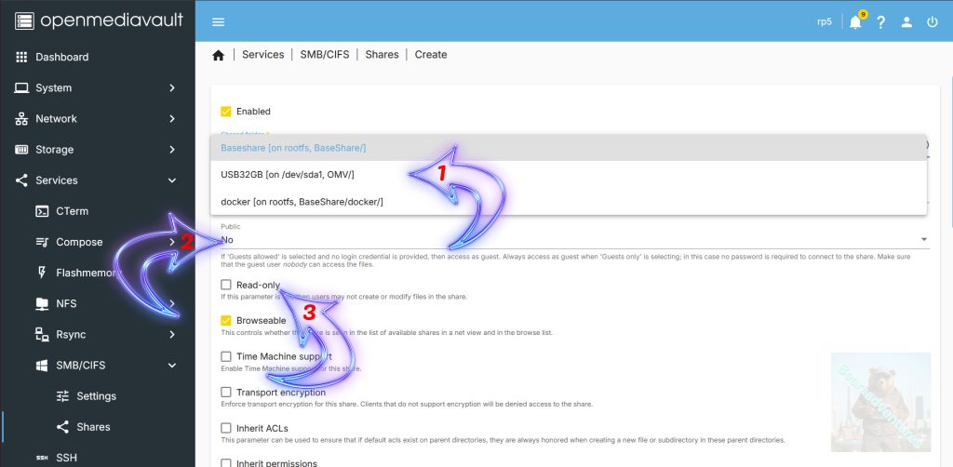Open Dashboard from the sidebar
The width and height of the screenshot is (953, 467).
[61, 57]
